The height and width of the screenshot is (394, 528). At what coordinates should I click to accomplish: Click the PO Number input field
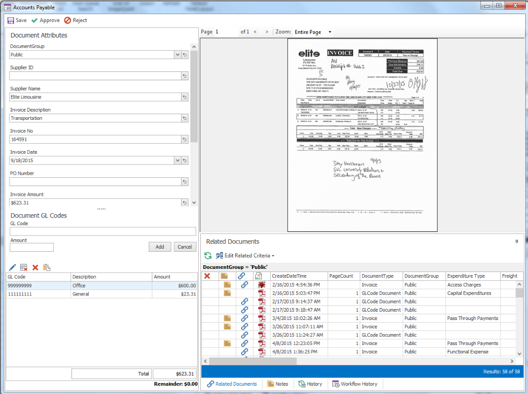(x=95, y=182)
